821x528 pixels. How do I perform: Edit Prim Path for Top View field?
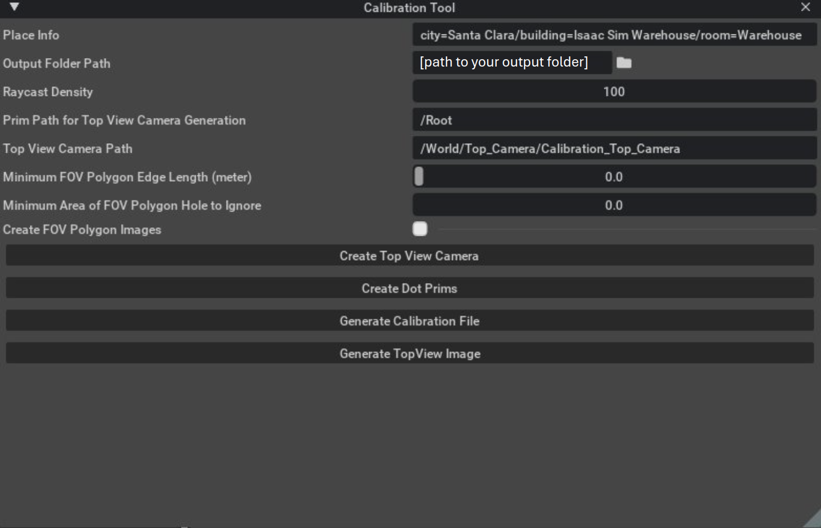tap(614, 120)
